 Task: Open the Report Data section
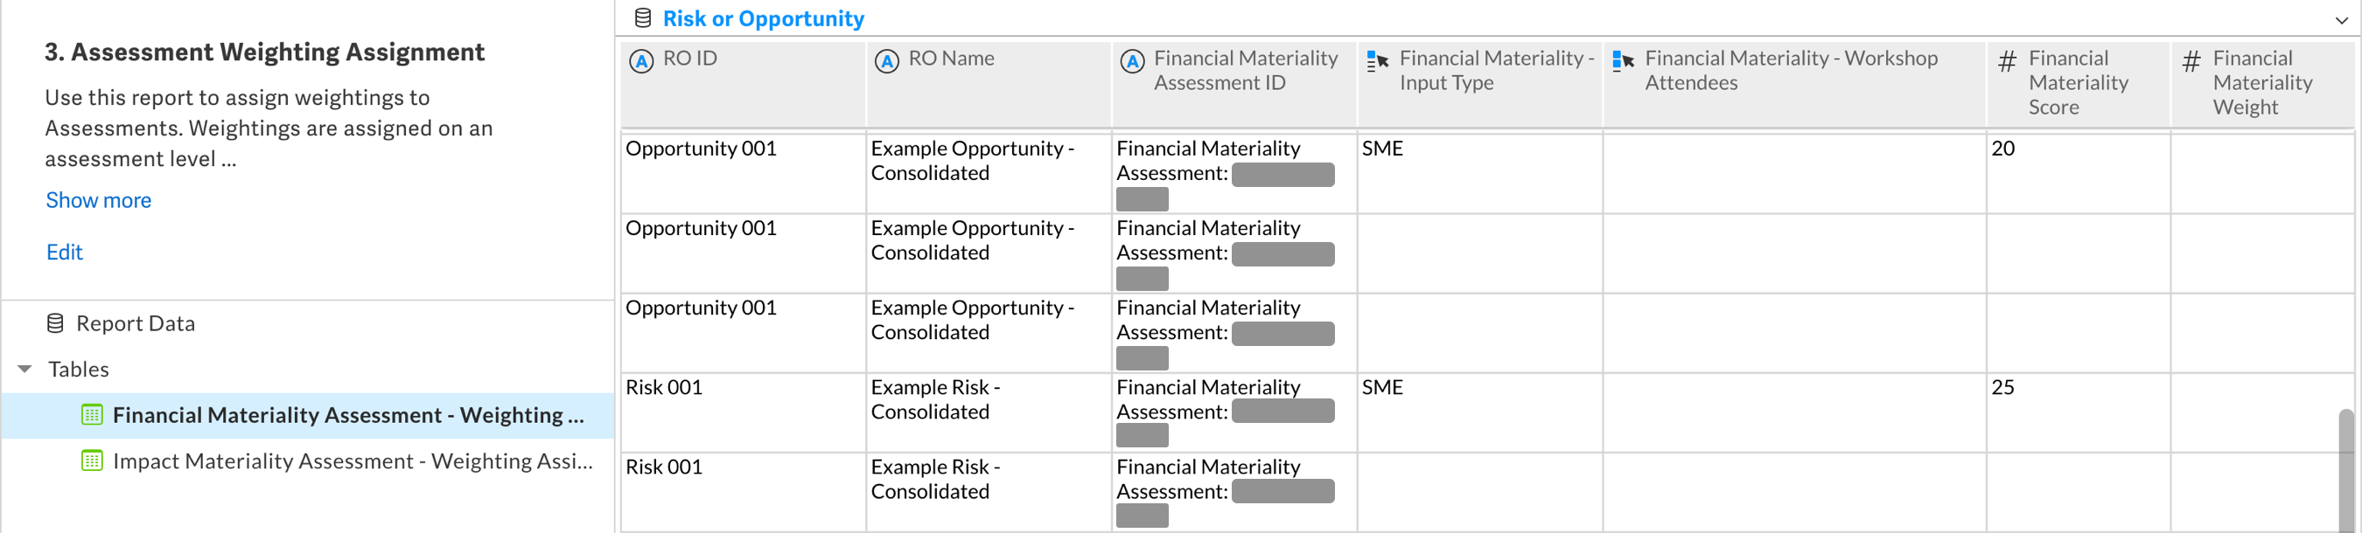(135, 323)
